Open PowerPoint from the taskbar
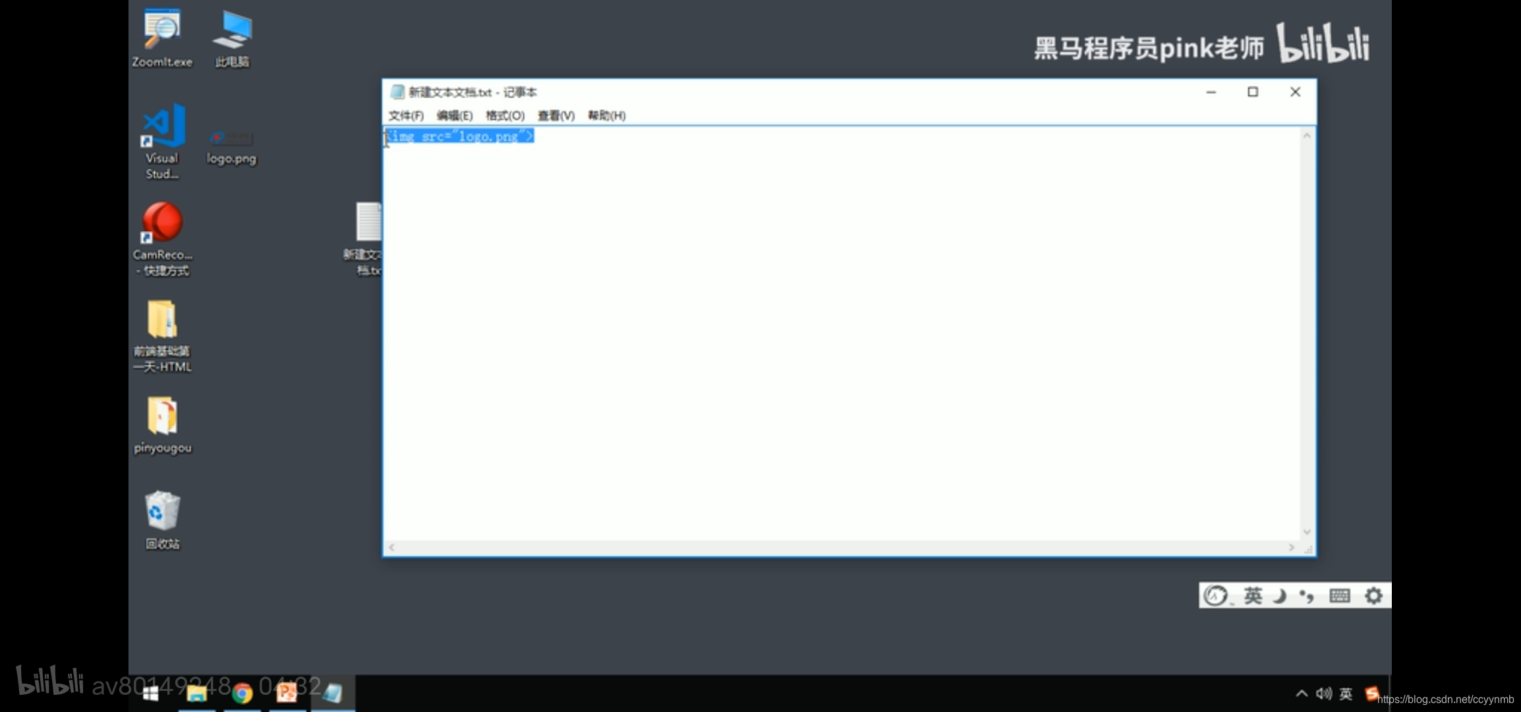1521x712 pixels. click(287, 693)
